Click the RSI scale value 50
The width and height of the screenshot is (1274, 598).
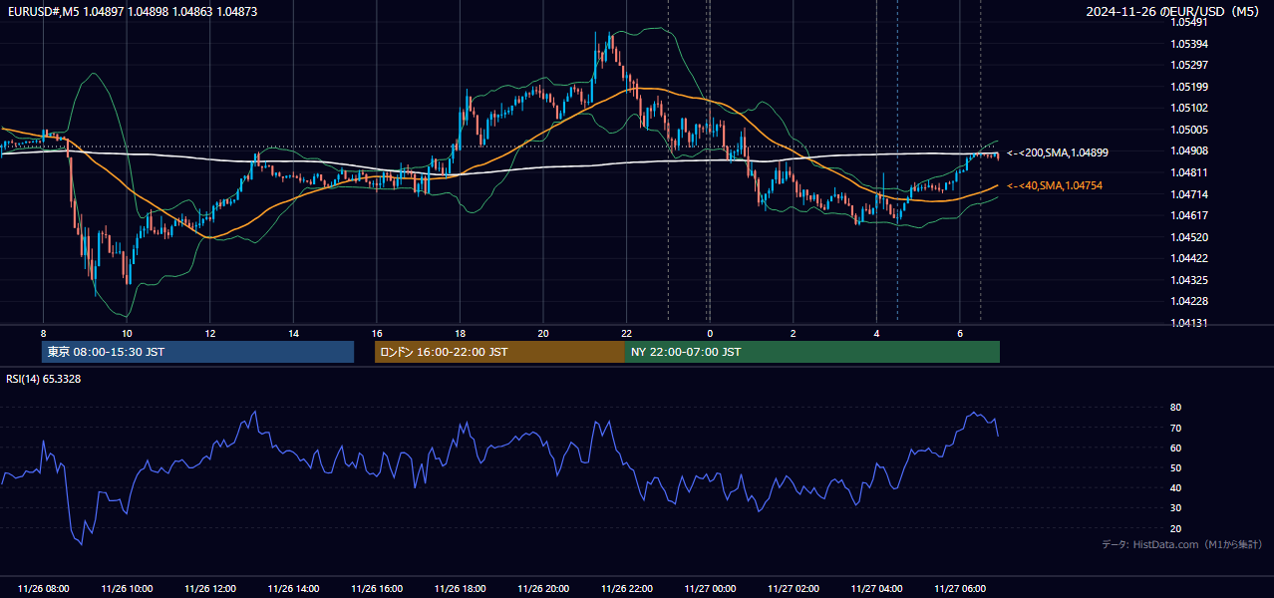(1175, 467)
